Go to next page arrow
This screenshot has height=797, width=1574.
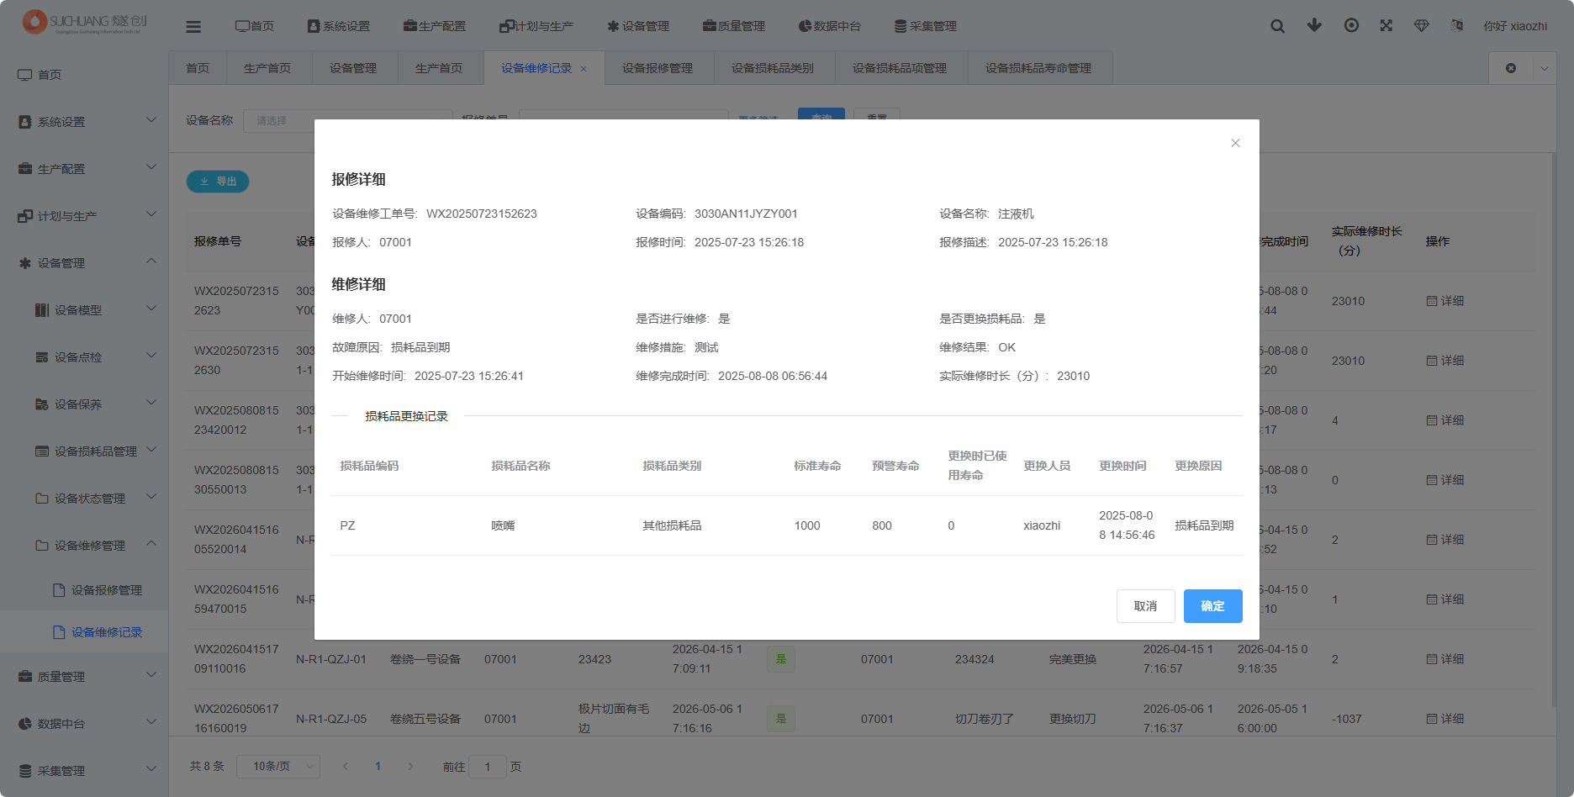pyautogui.click(x=410, y=767)
